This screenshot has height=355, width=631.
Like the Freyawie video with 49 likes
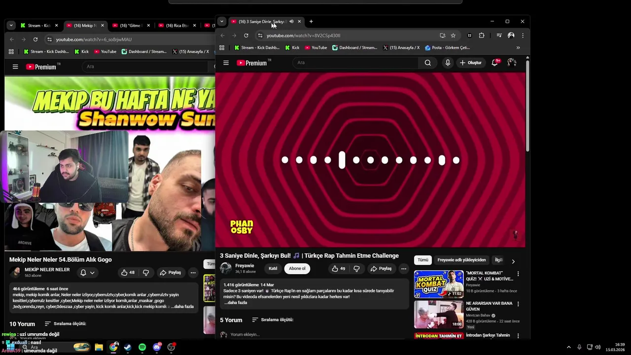click(x=339, y=269)
